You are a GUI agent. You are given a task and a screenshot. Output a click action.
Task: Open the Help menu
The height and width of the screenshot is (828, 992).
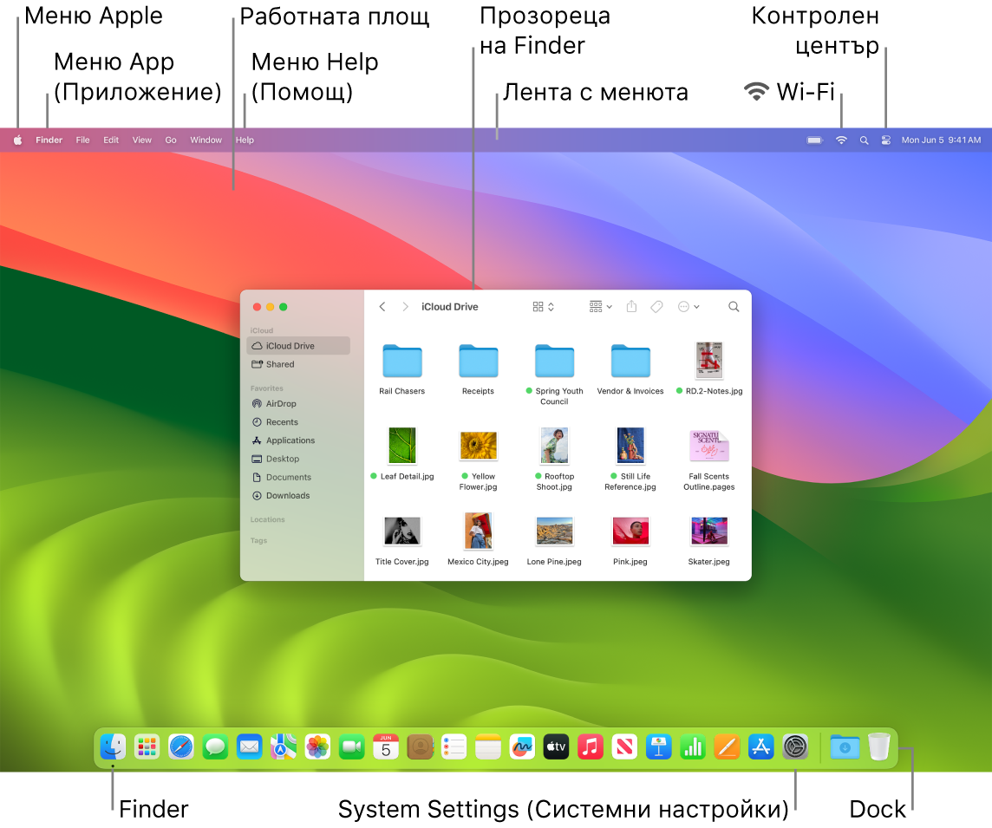click(x=245, y=140)
